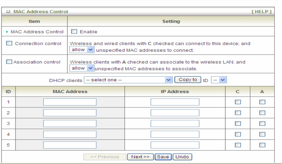This screenshot has width=282, height=164.
Task: Tick the A checkbox for ID 2
Action: 262,113
